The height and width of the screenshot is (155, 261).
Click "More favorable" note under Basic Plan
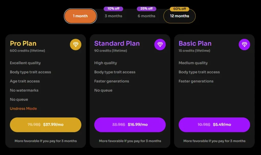click(x=214, y=141)
